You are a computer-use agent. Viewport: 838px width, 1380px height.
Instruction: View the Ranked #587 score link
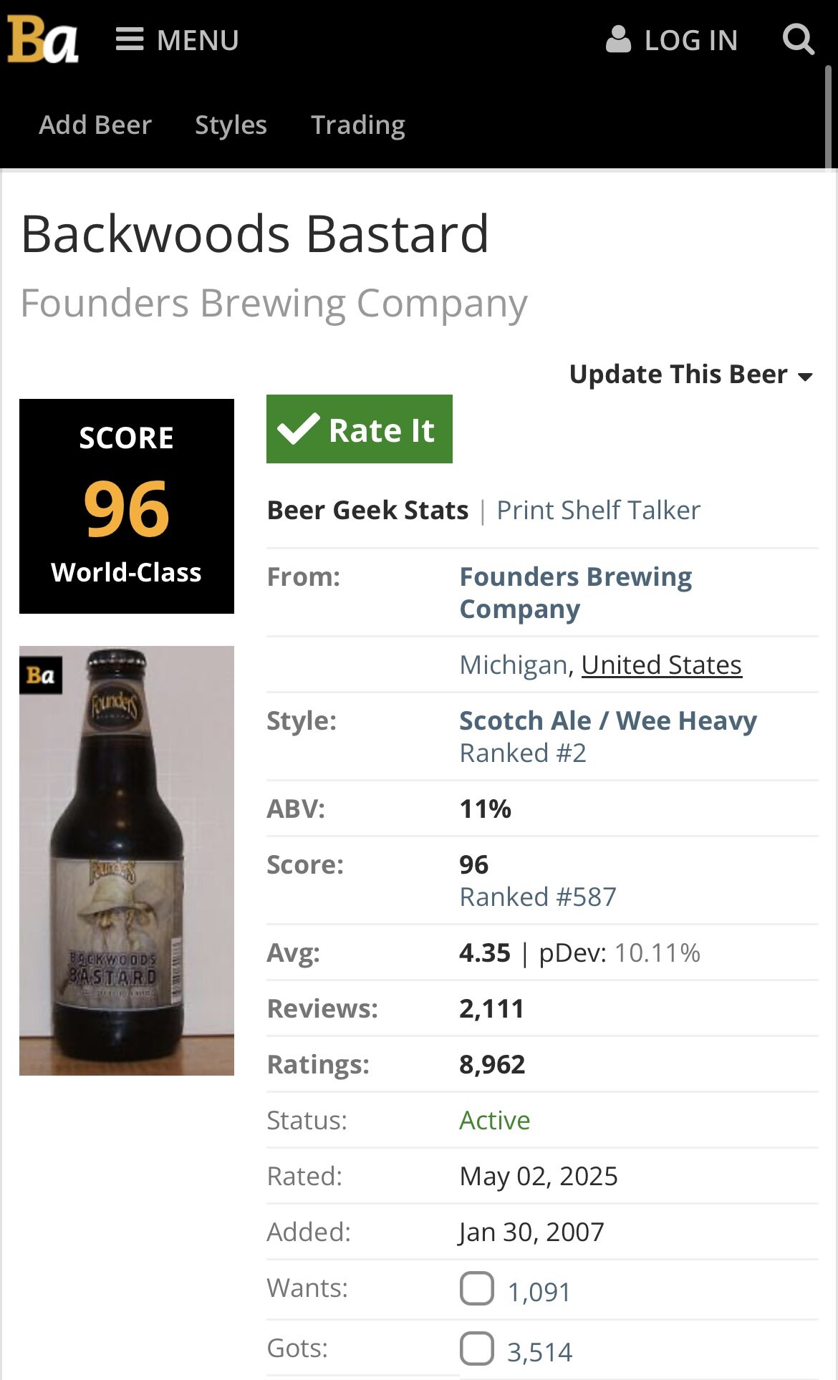point(538,897)
